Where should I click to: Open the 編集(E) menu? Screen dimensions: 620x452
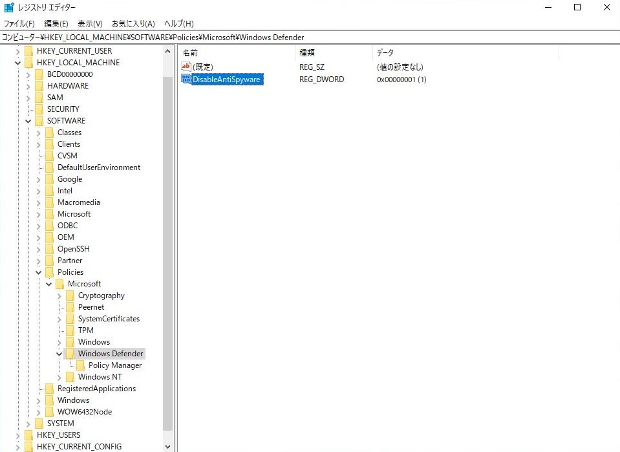pos(56,24)
